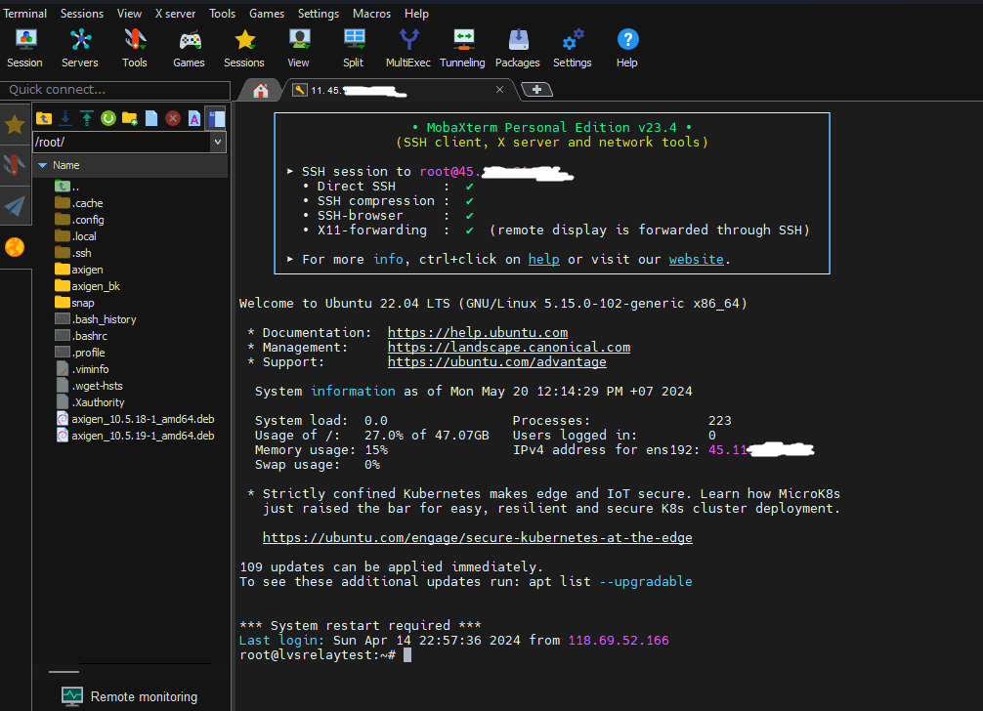Open the /root/ path dropdown arrow

pyautogui.click(x=218, y=143)
